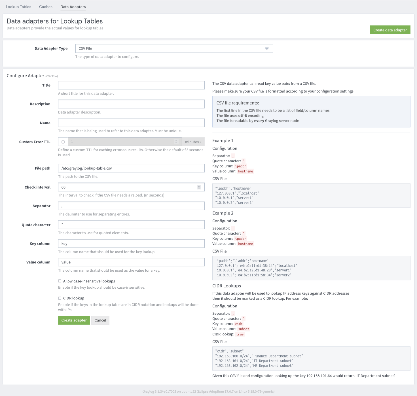Screen dimensions: 417x396
Task: Select the Data Adapters tab
Action: (x=73, y=7)
